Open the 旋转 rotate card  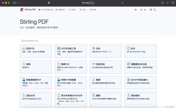point(36,67)
